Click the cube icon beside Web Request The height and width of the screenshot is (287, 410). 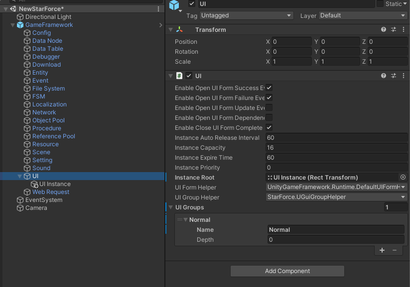point(27,192)
